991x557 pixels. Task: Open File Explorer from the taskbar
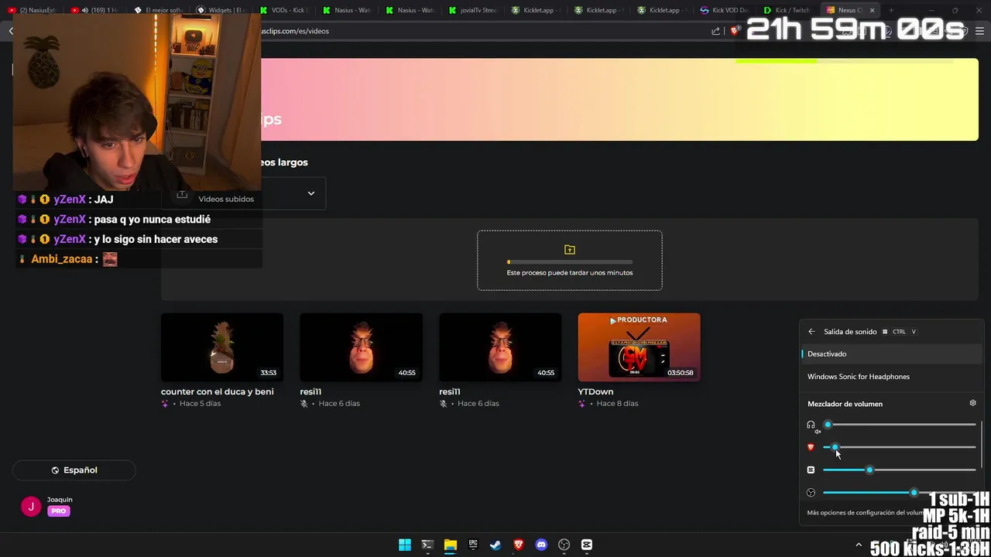(450, 545)
